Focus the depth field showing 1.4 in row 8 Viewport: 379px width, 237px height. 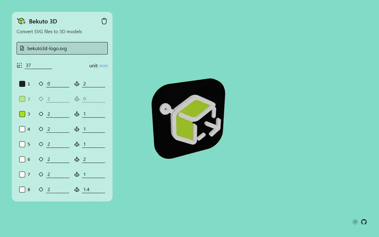pyautogui.click(x=94, y=190)
